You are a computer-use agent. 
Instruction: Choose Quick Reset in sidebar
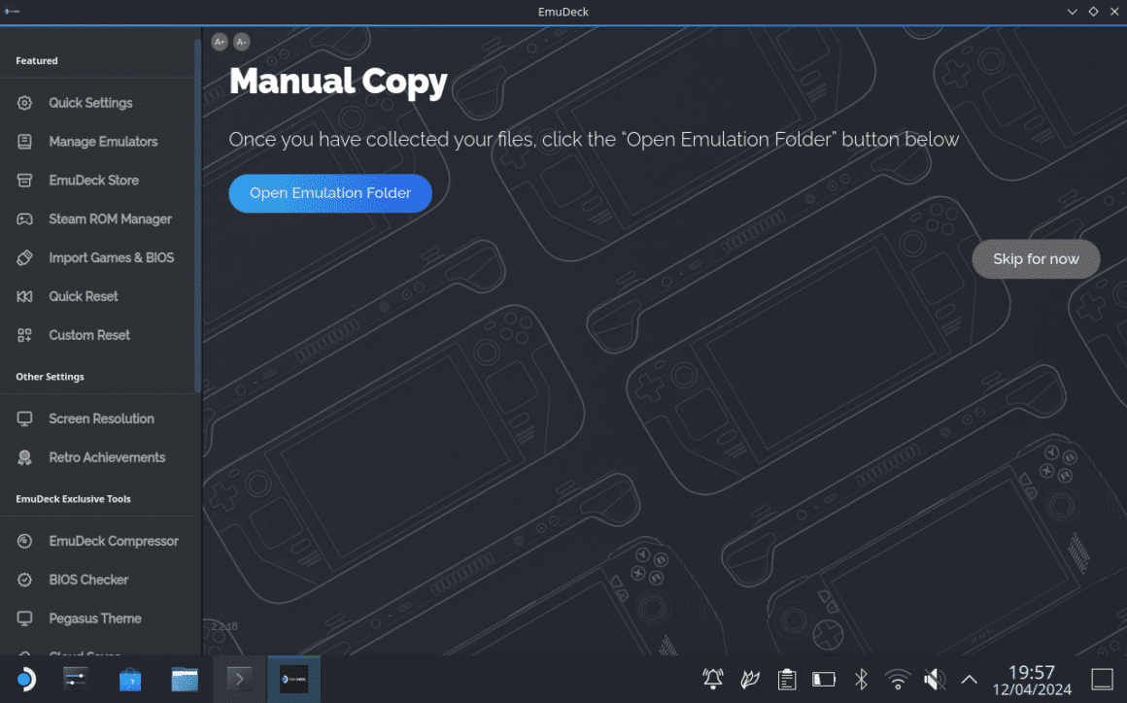click(x=84, y=296)
